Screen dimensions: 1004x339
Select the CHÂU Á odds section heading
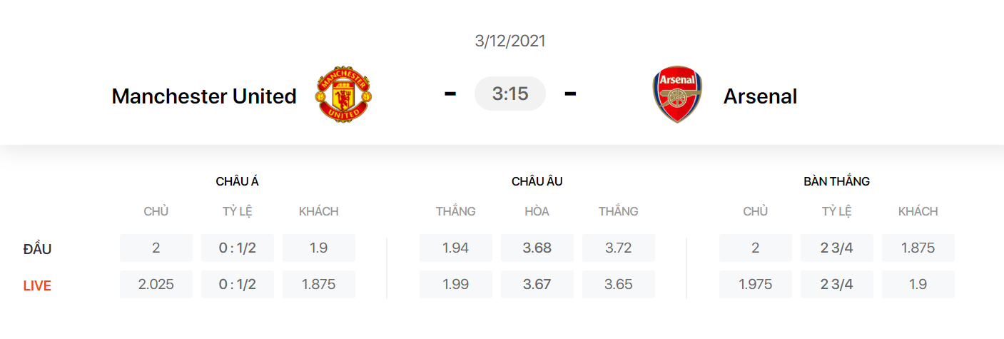[x=237, y=181]
